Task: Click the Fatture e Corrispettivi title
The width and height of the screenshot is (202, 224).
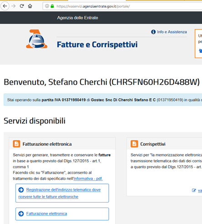Action: [x=97, y=45]
